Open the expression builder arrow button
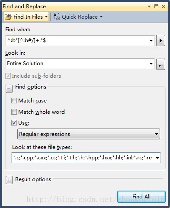 [160, 40]
